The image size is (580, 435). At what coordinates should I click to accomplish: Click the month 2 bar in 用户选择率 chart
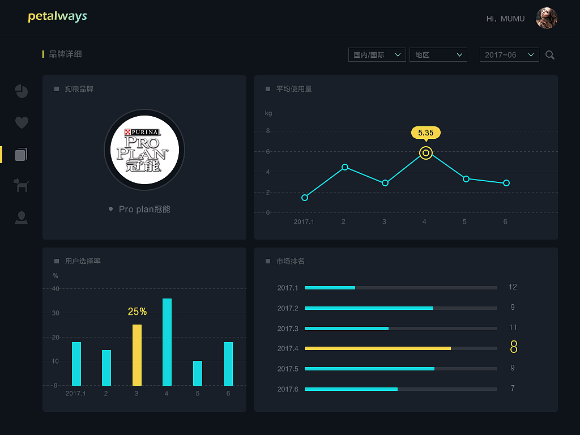pos(106,368)
